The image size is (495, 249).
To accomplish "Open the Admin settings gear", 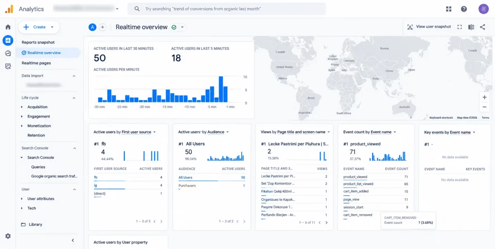I will (x=8, y=236).
